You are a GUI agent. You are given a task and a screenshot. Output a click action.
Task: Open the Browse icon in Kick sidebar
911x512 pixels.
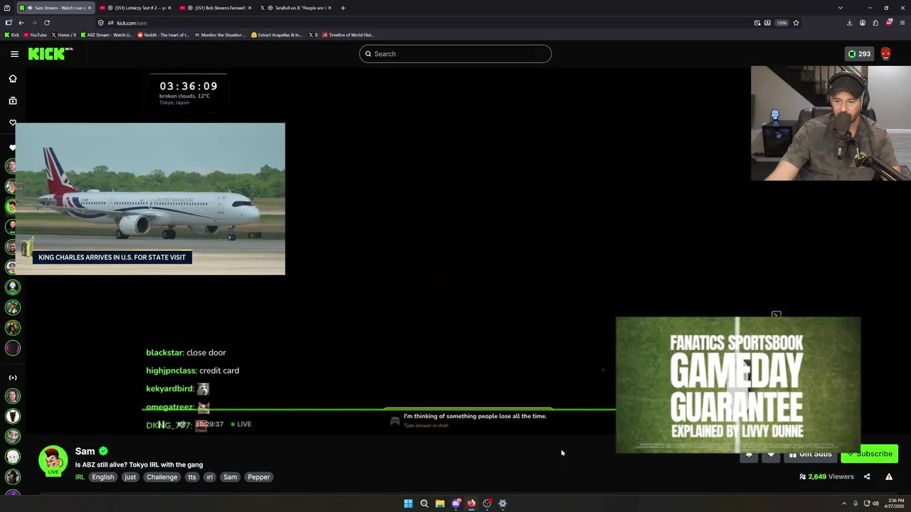[13, 101]
